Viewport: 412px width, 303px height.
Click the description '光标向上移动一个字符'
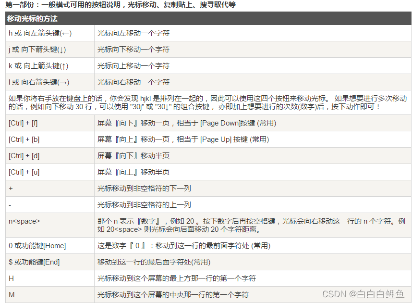pyautogui.click(x=133, y=66)
